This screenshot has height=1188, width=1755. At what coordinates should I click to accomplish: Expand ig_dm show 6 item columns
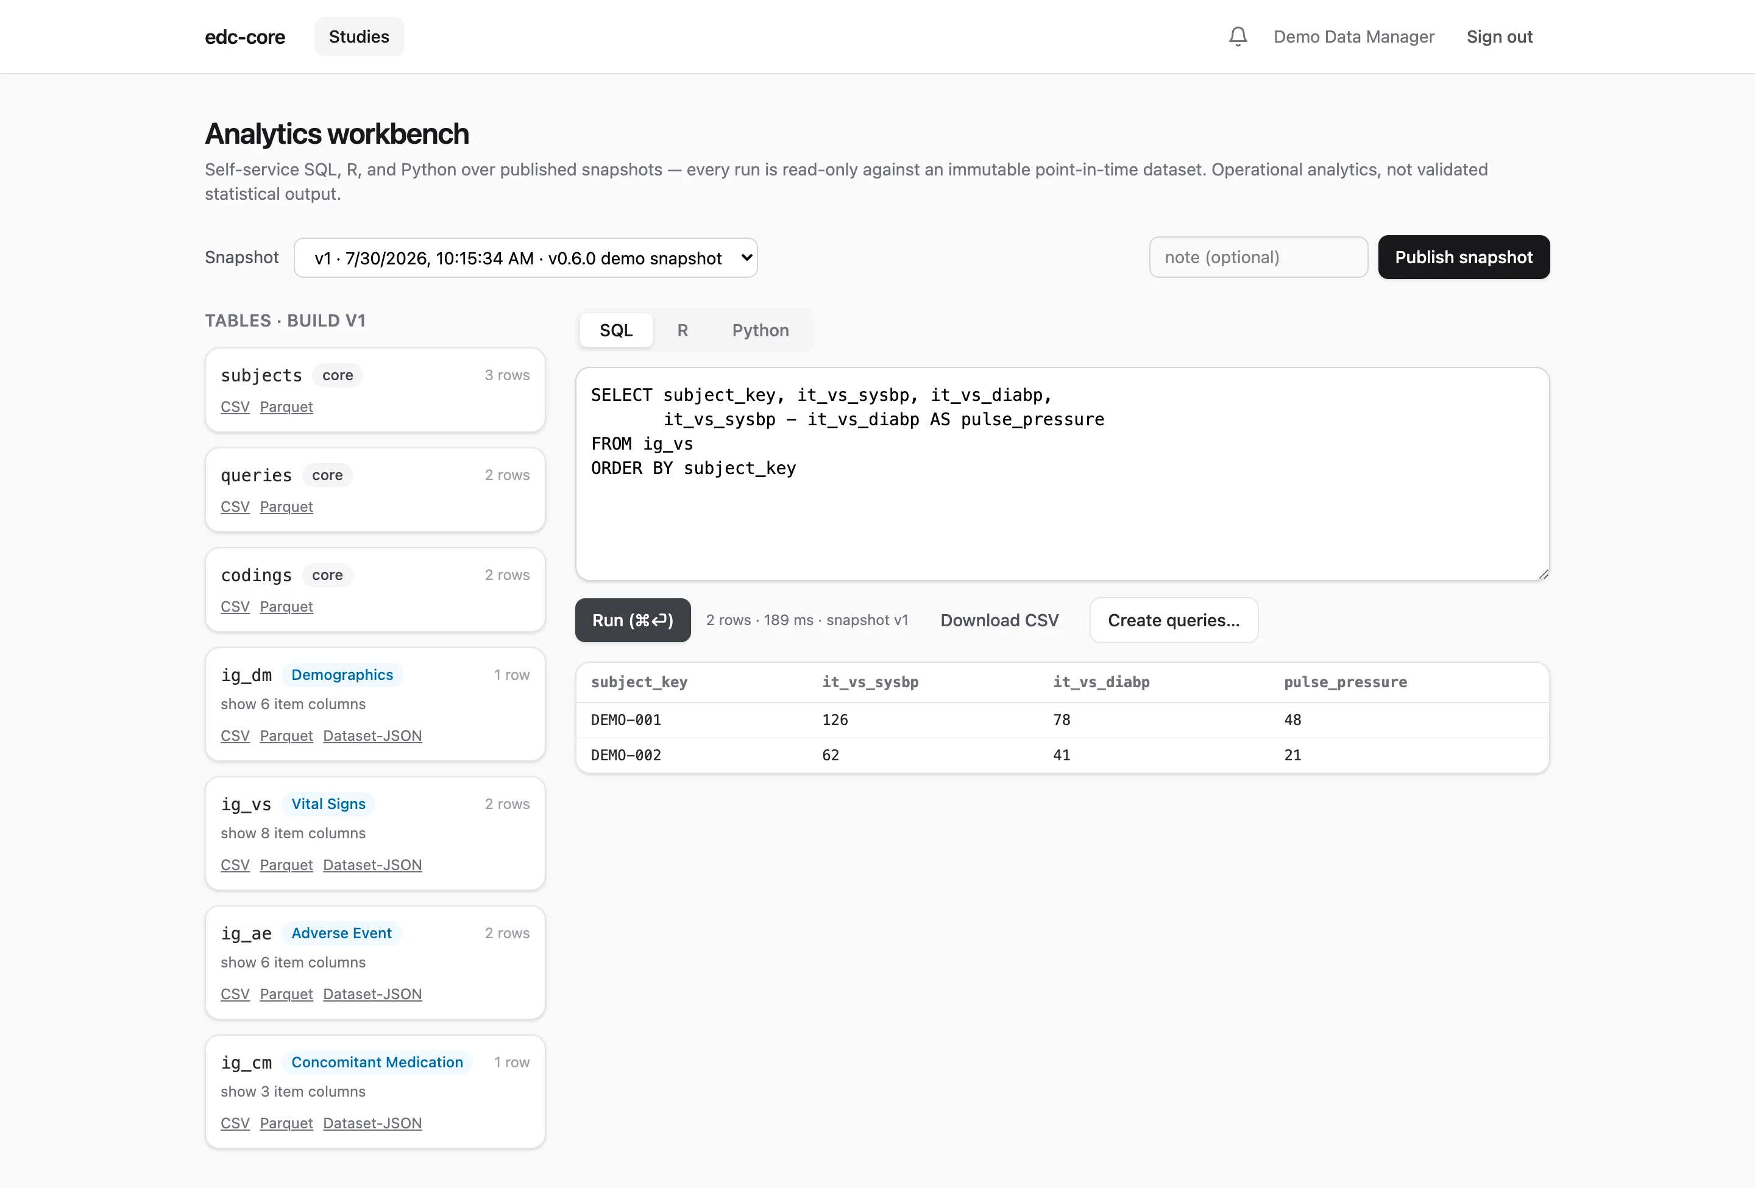tap(293, 704)
